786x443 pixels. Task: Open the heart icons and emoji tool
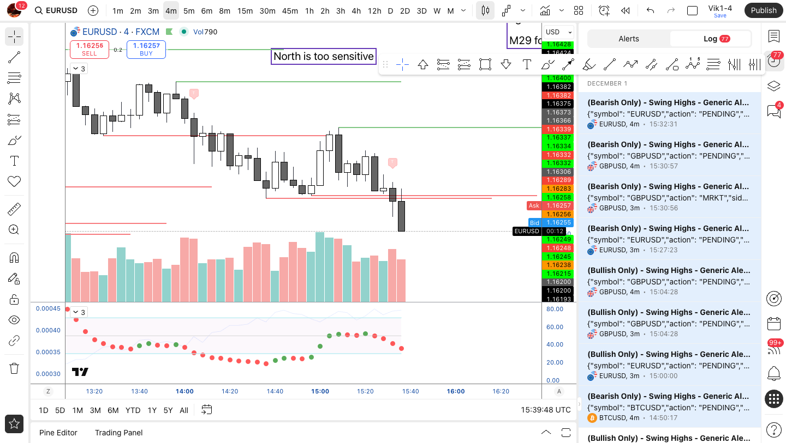pos(14,181)
